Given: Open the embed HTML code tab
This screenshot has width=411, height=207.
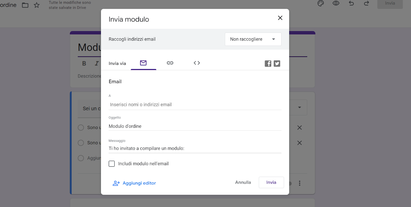Looking at the screenshot, I should pyautogui.click(x=197, y=63).
